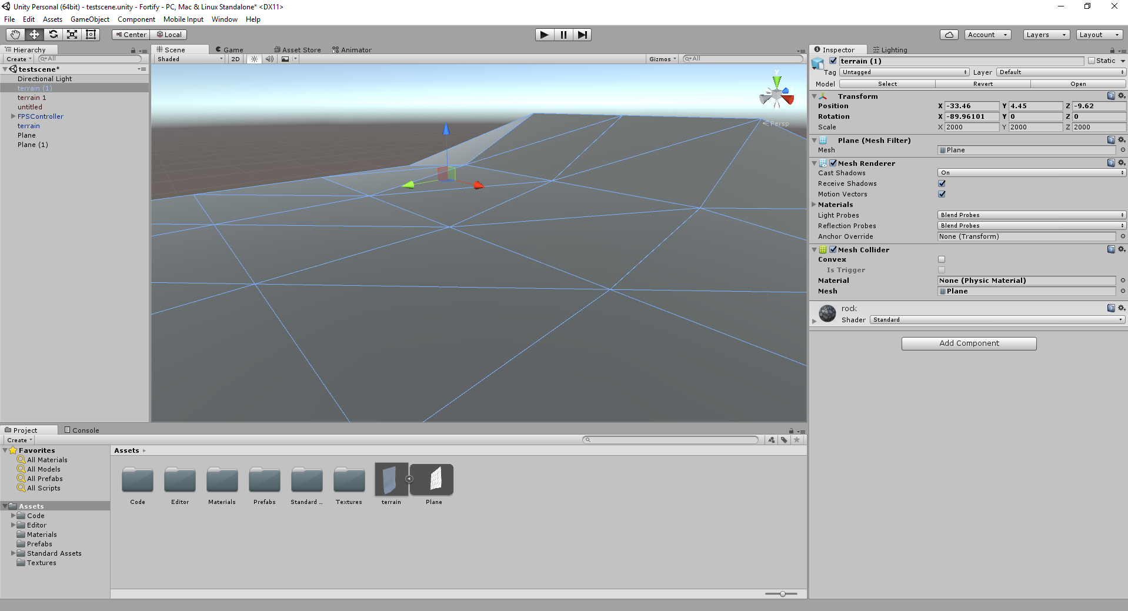The image size is (1128, 611).
Task: Toggle scene lighting sun icon
Action: click(x=254, y=59)
